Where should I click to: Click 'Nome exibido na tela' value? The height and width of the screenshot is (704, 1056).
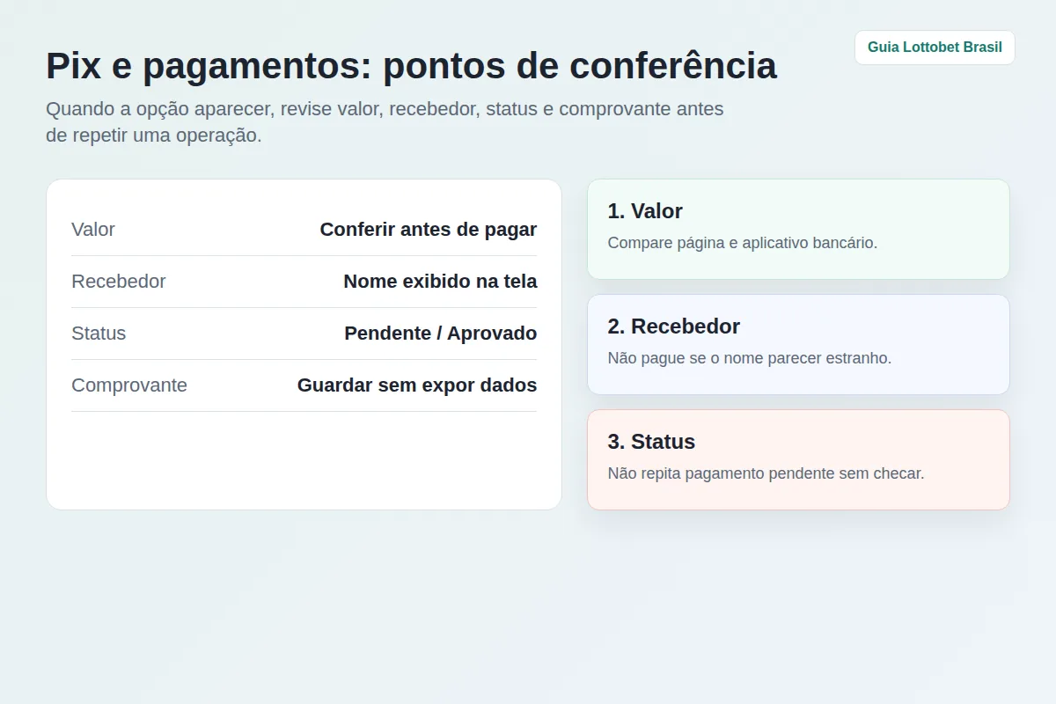[440, 282]
